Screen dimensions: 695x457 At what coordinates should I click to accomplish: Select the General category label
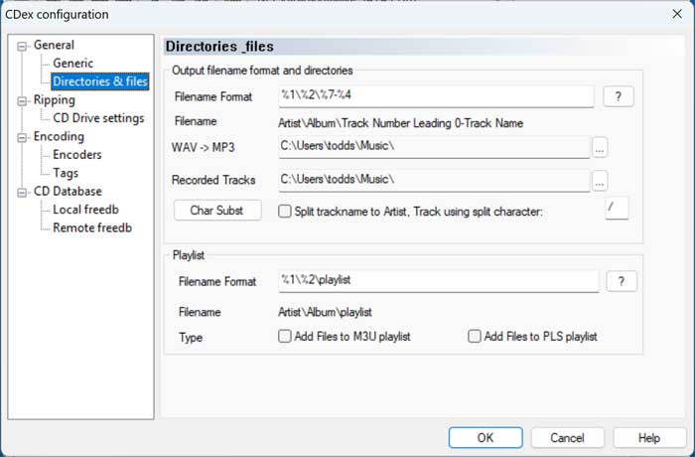[54, 46]
